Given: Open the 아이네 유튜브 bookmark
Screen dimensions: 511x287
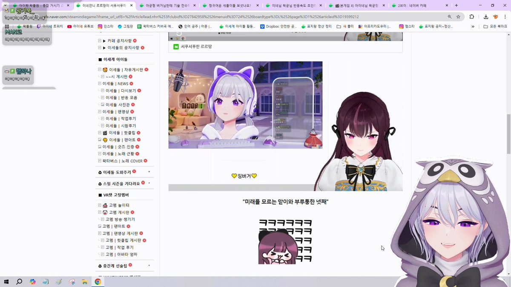Looking at the screenshot, I should pyautogui.click(x=80, y=26).
